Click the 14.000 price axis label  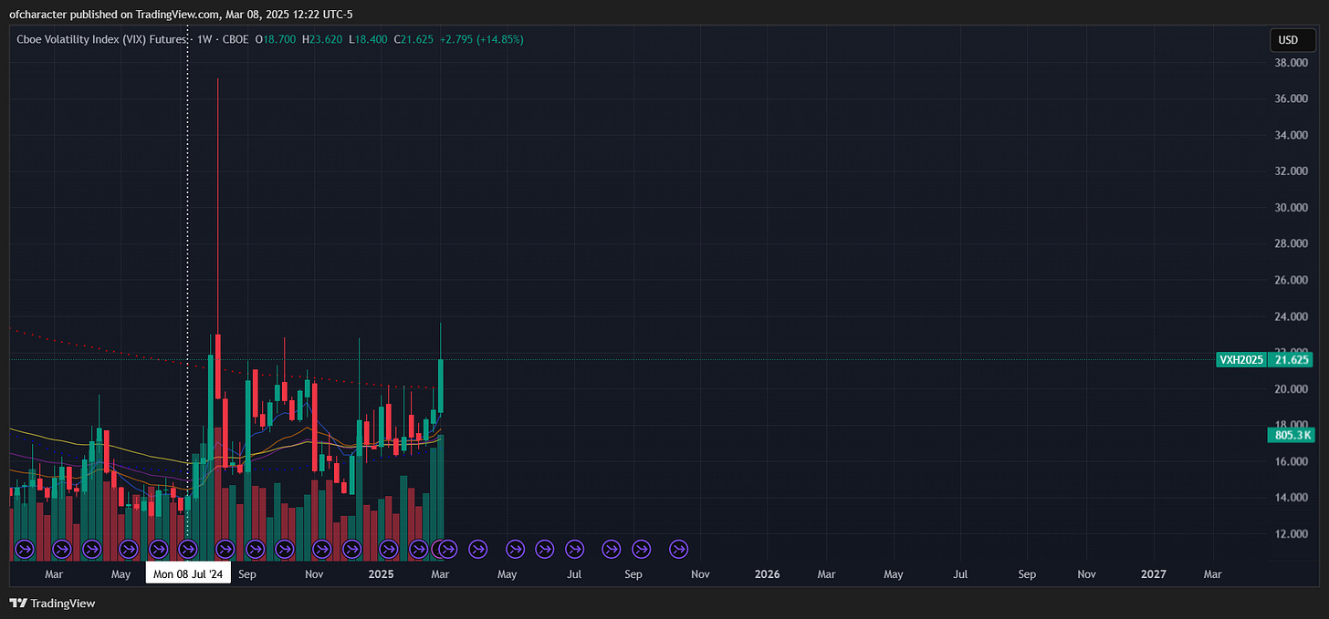(x=1292, y=498)
